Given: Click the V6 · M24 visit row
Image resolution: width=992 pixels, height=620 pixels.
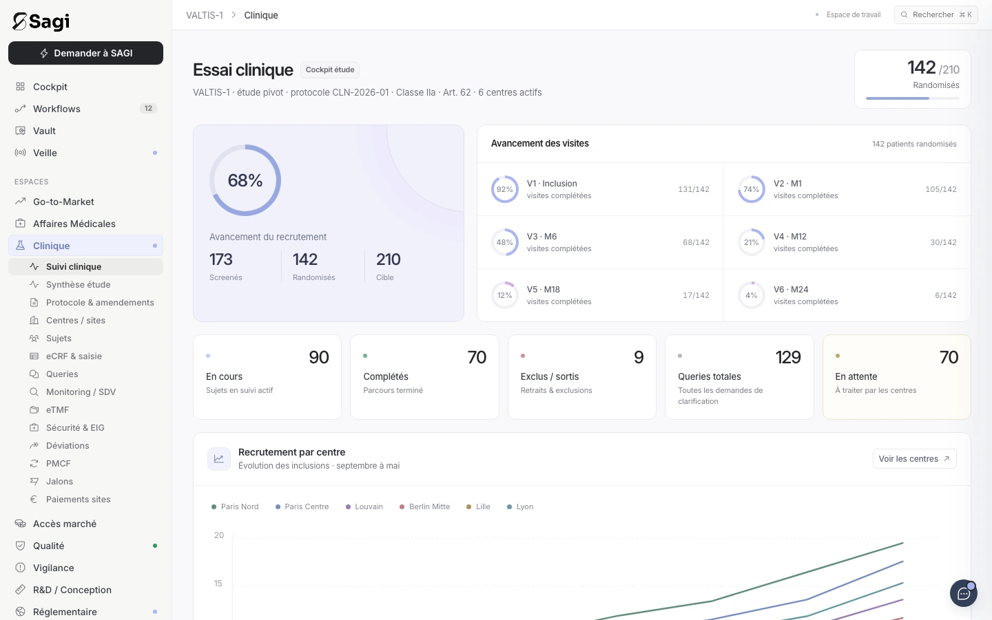Looking at the screenshot, I should tap(847, 295).
